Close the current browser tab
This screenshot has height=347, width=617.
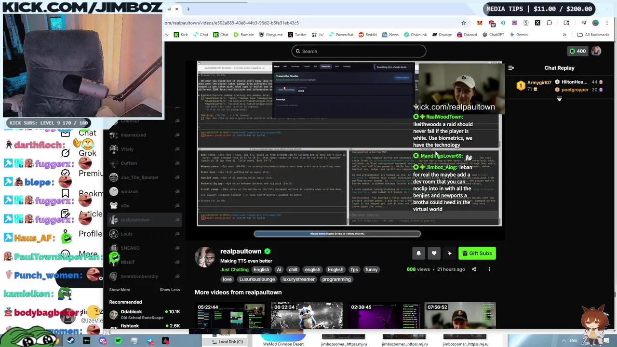click(x=176, y=9)
